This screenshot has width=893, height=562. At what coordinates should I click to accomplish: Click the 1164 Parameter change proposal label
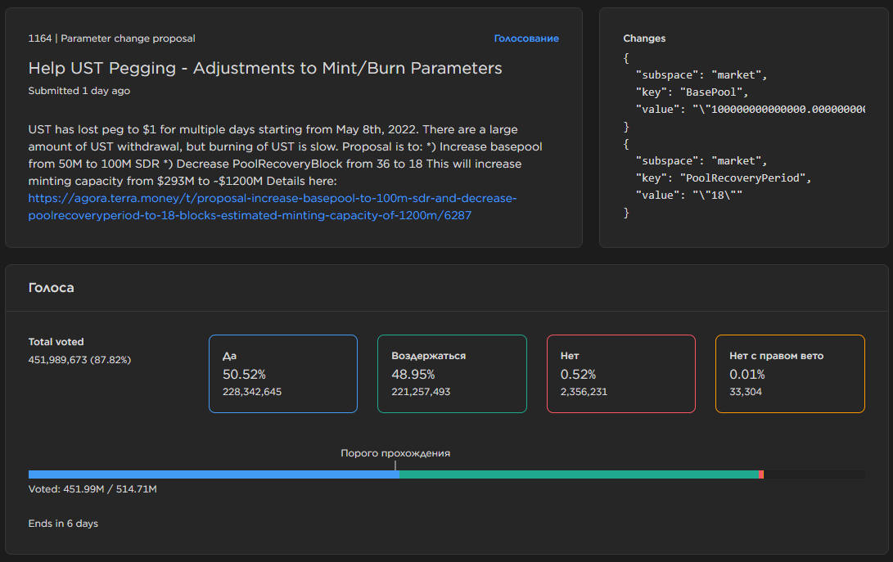(x=111, y=38)
